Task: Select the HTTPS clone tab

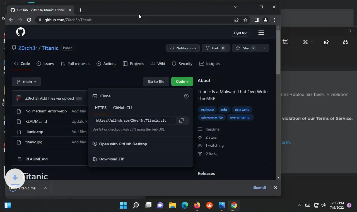Action: point(101,108)
